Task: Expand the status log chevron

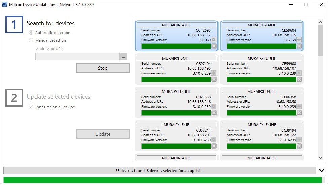Action: 322,171
